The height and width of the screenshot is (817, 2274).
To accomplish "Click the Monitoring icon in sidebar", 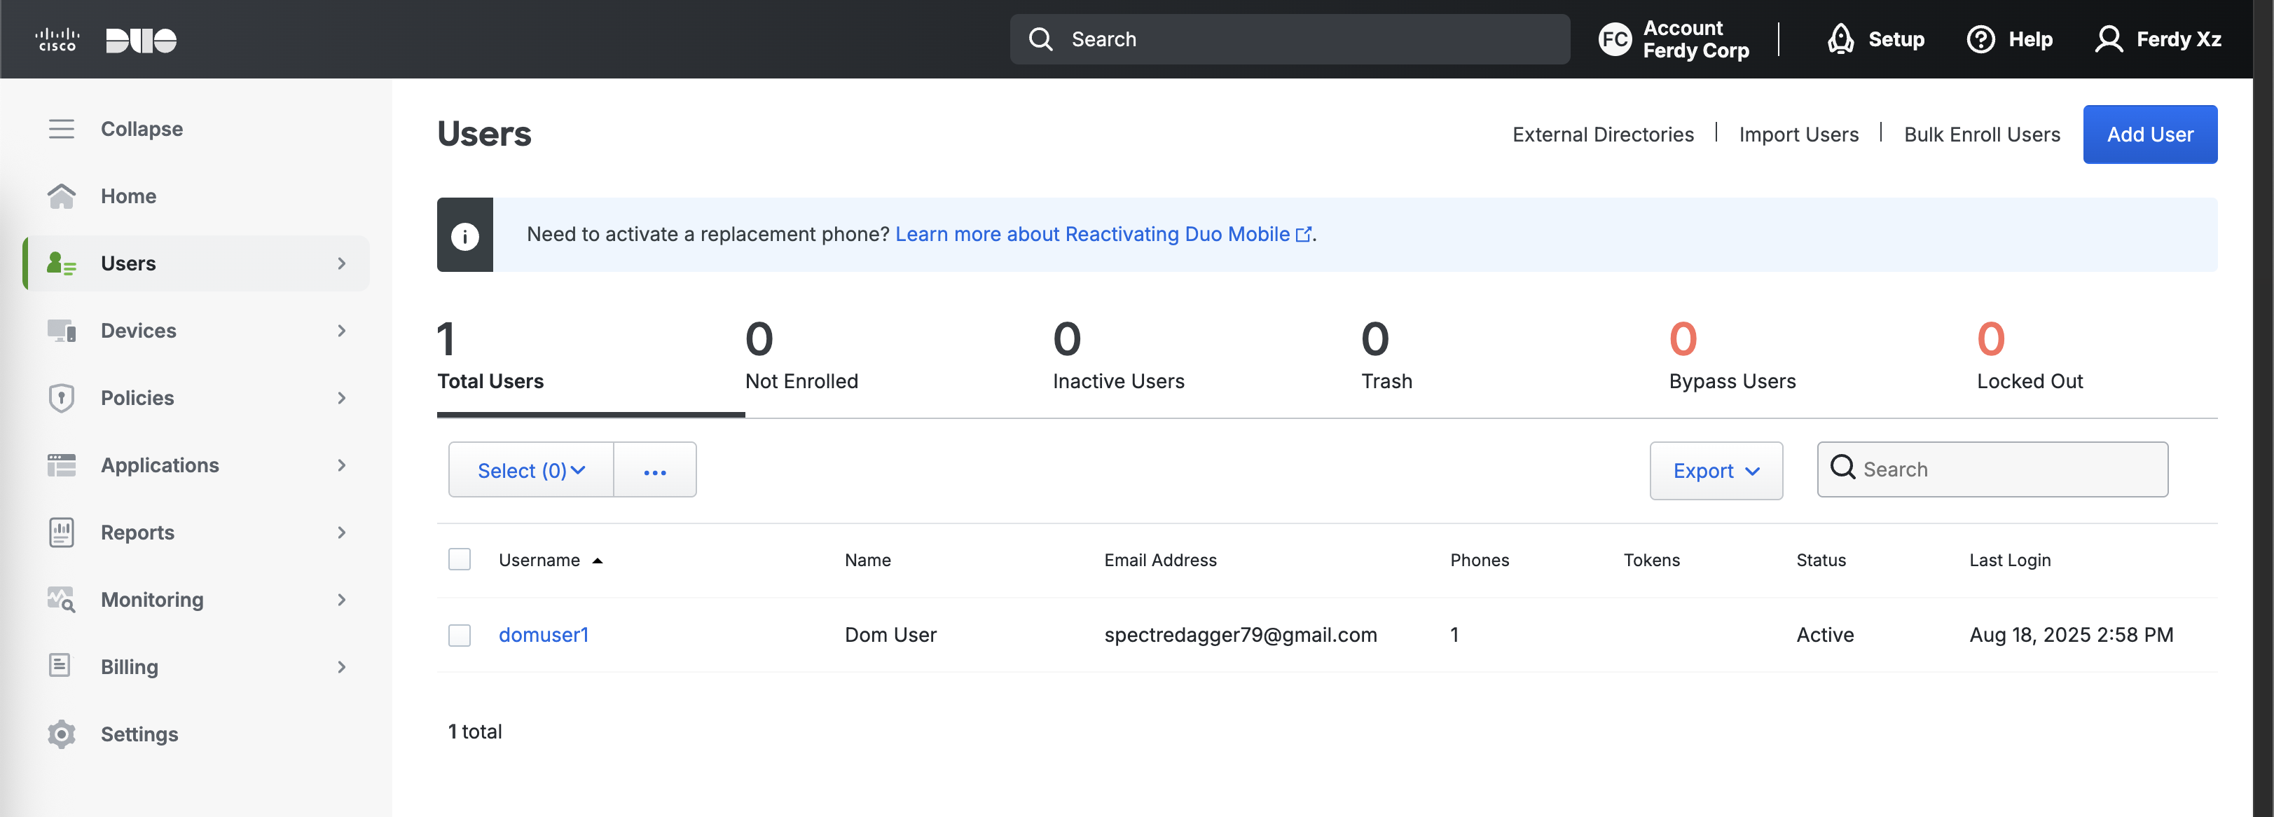I will (x=61, y=600).
